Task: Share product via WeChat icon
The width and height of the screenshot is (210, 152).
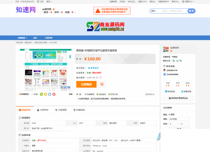Action: [42, 94]
